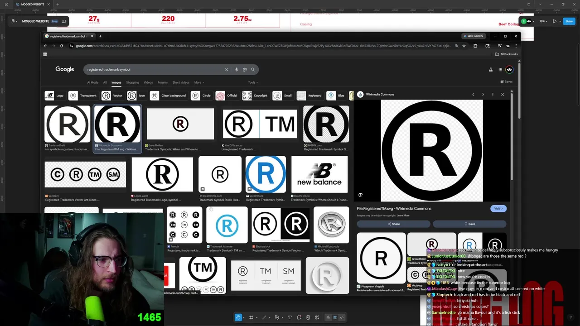Expand the More search filters dropdown
Viewport: 580px width, 326px height.
(199, 82)
